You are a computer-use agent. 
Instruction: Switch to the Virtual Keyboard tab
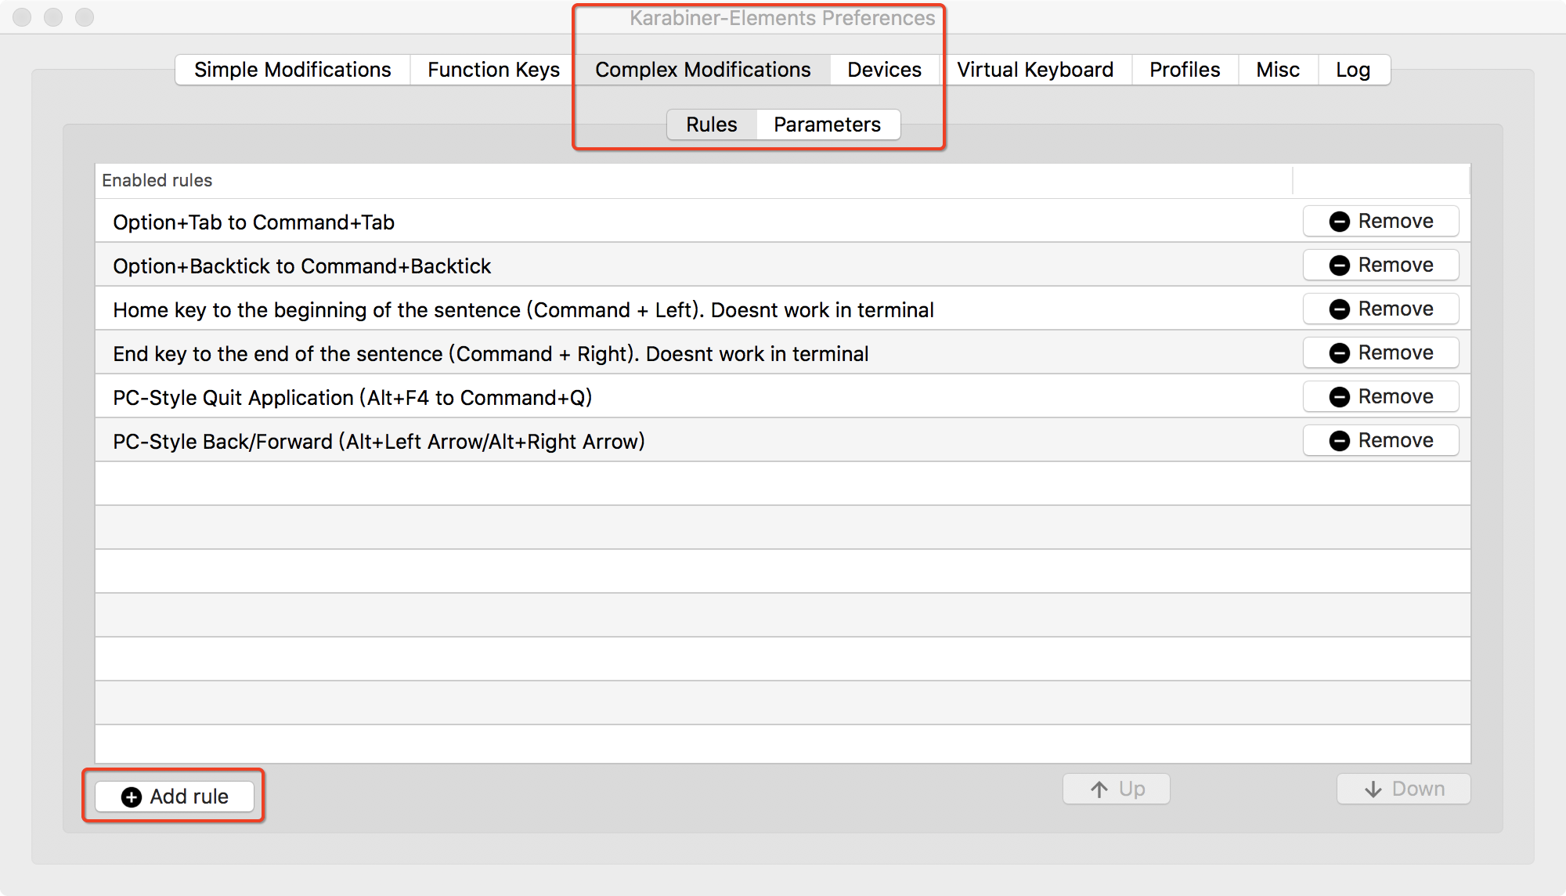(1035, 70)
